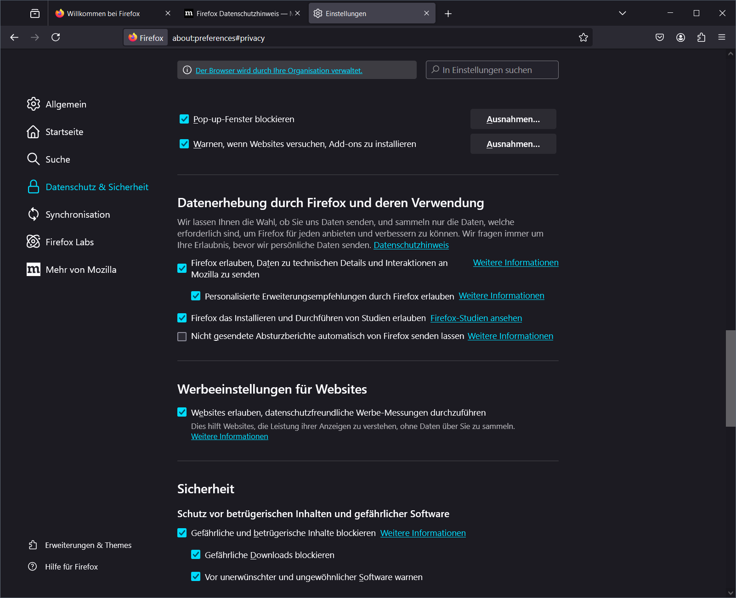Toggle Werbe-Messungen permission checkbox
The width and height of the screenshot is (736, 598).
(182, 412)
